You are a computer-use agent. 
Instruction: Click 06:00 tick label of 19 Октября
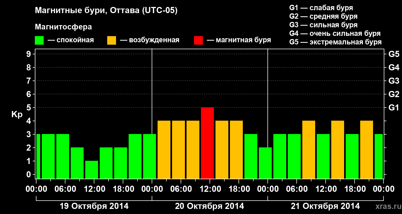tap(65, 189)
